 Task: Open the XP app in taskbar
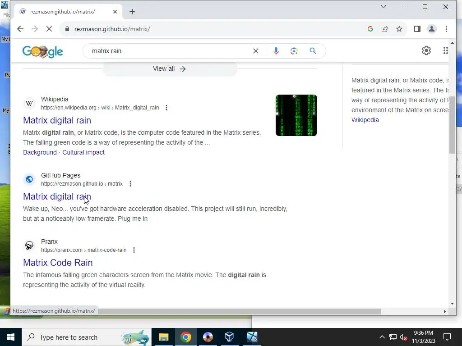point(252,337)
